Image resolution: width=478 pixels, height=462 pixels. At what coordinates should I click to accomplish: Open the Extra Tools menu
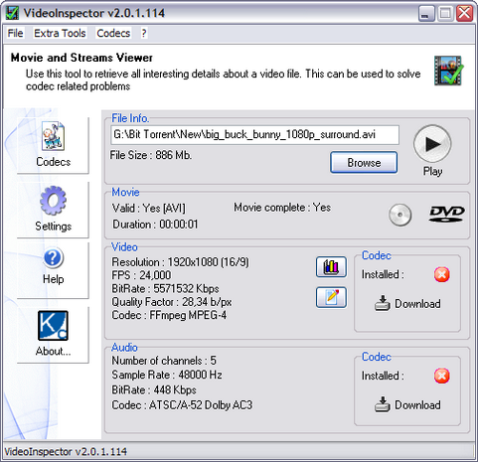(60, 33)
